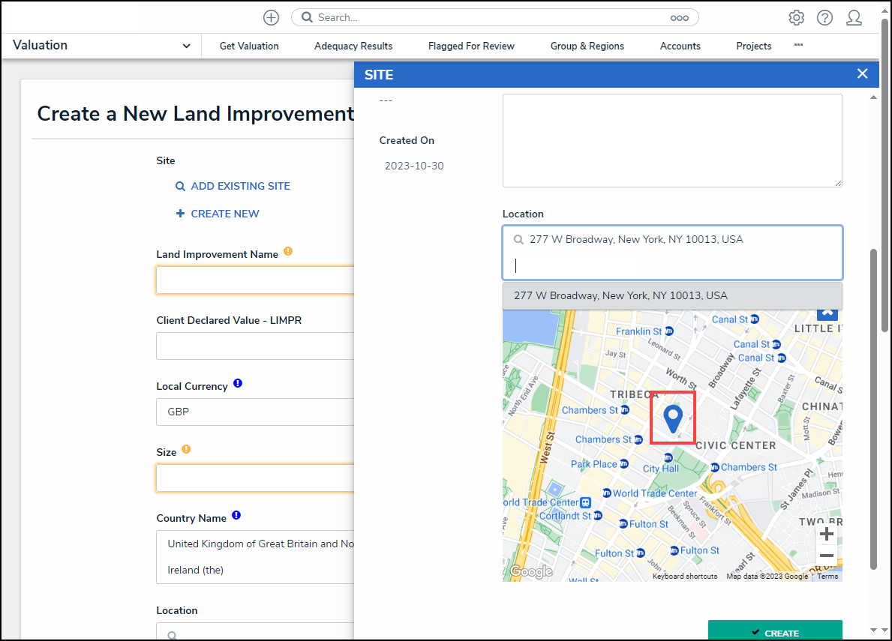Zoom out on the map

click(x=827, y=556)
